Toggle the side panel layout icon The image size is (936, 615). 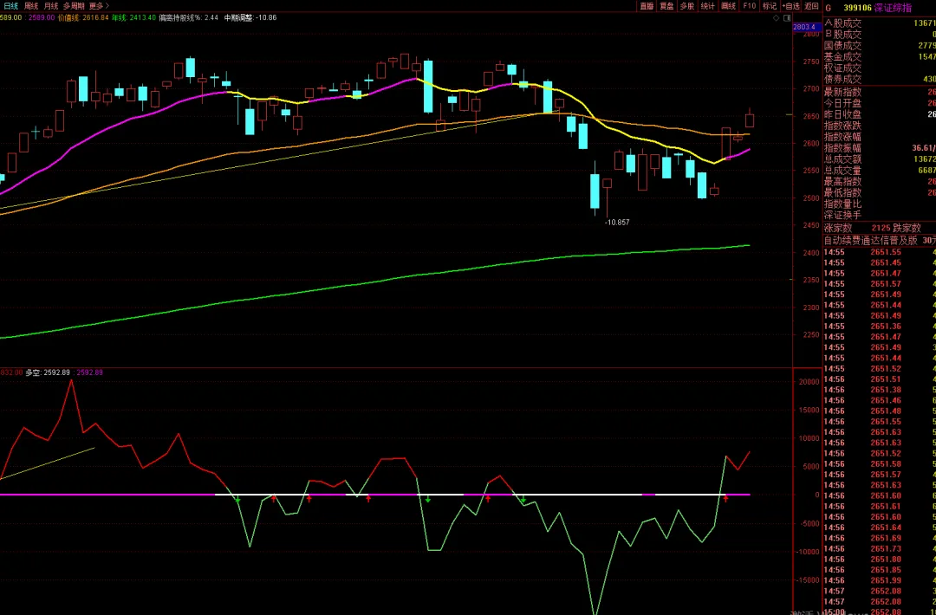tap(787, 18)
